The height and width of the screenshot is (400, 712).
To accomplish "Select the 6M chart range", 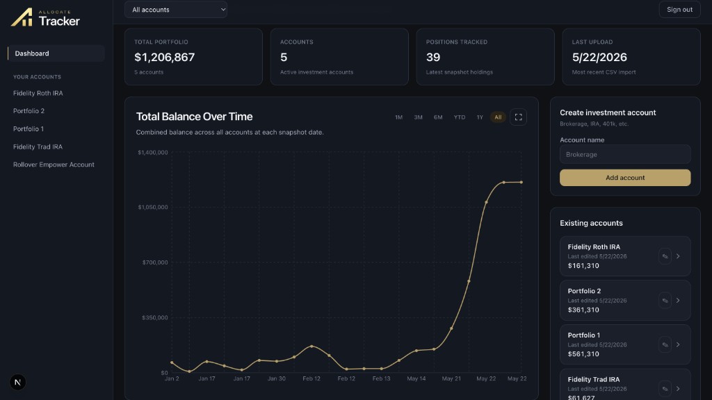I will [438, 117].
